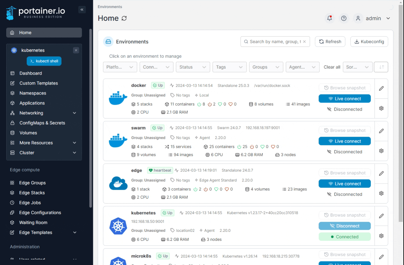Viewport: 404px width, 265px height.
Task: Click the refresh icon beside Home title
Action: (124, 18)
